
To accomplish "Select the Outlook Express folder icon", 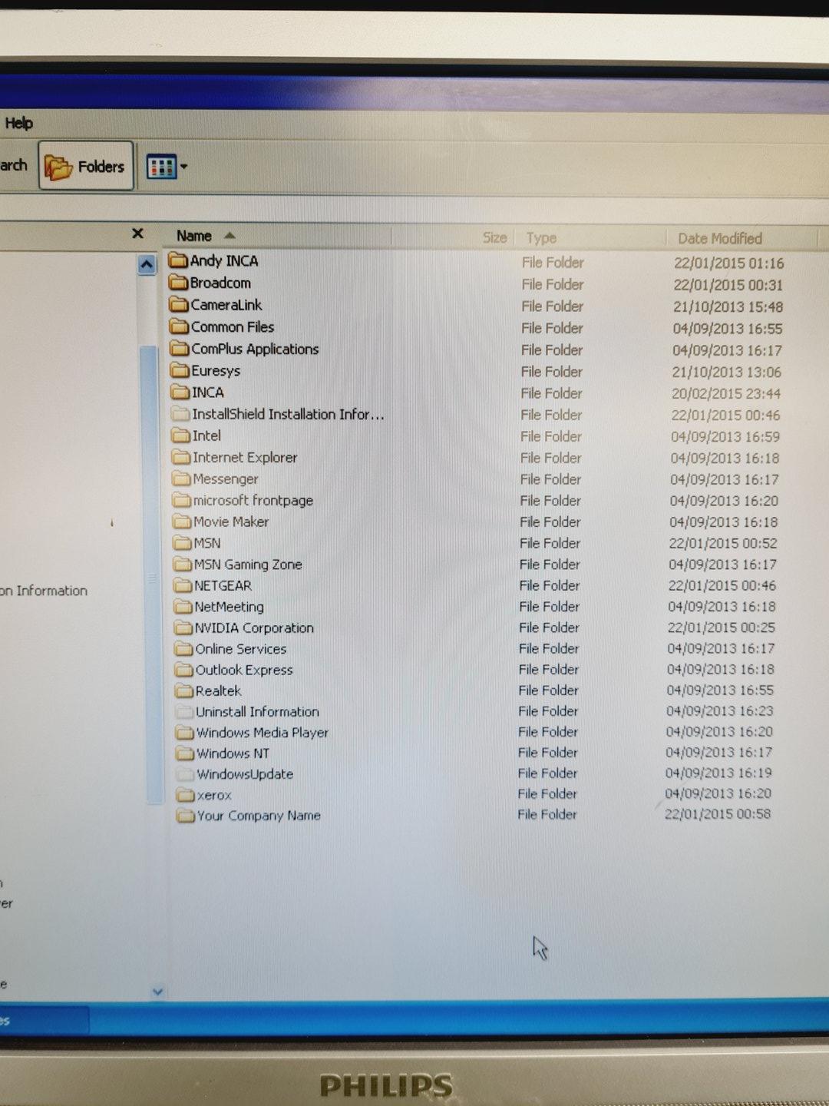I will pos(184,670).
